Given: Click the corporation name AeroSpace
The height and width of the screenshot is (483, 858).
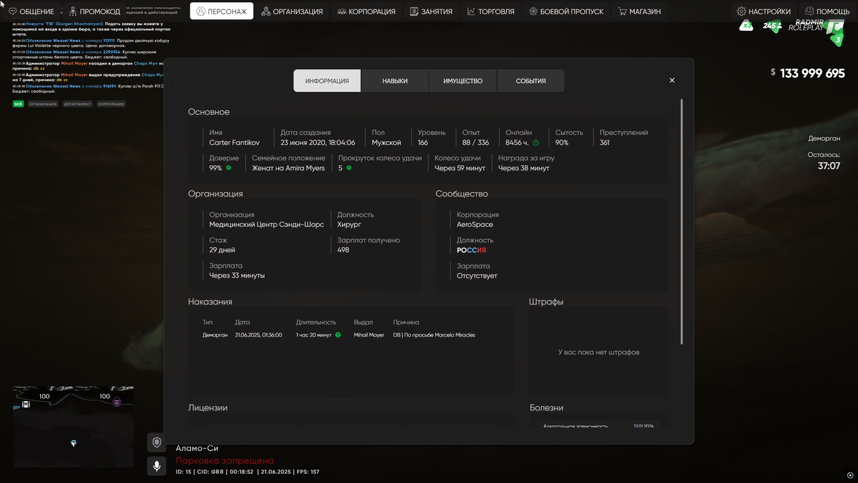Looking at the screenshot, I should click(x=475, y=224).
